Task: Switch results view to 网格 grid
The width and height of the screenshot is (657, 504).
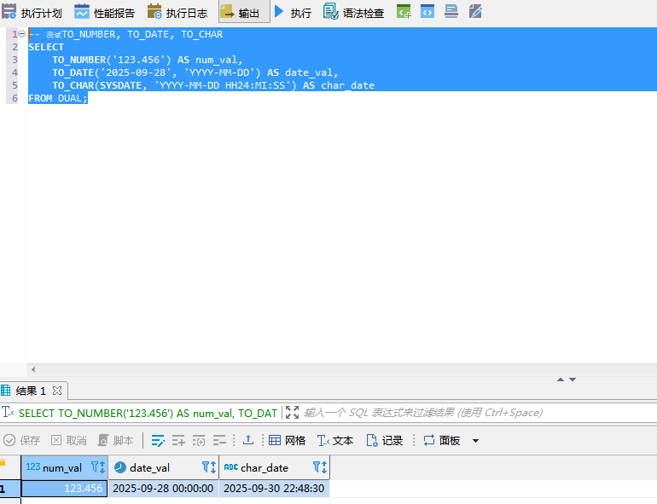Action: coord(287,440)
